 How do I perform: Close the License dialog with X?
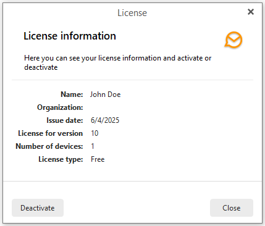[x=251, y=12]
